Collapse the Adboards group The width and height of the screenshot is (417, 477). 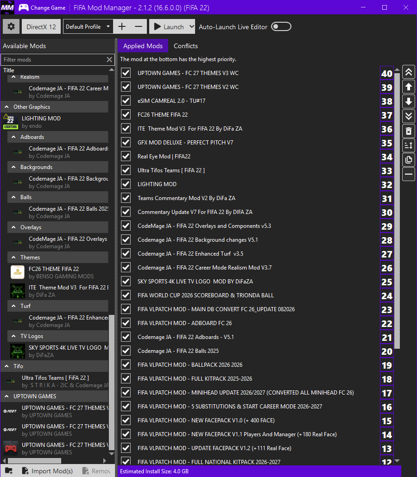tap(14, 137)
